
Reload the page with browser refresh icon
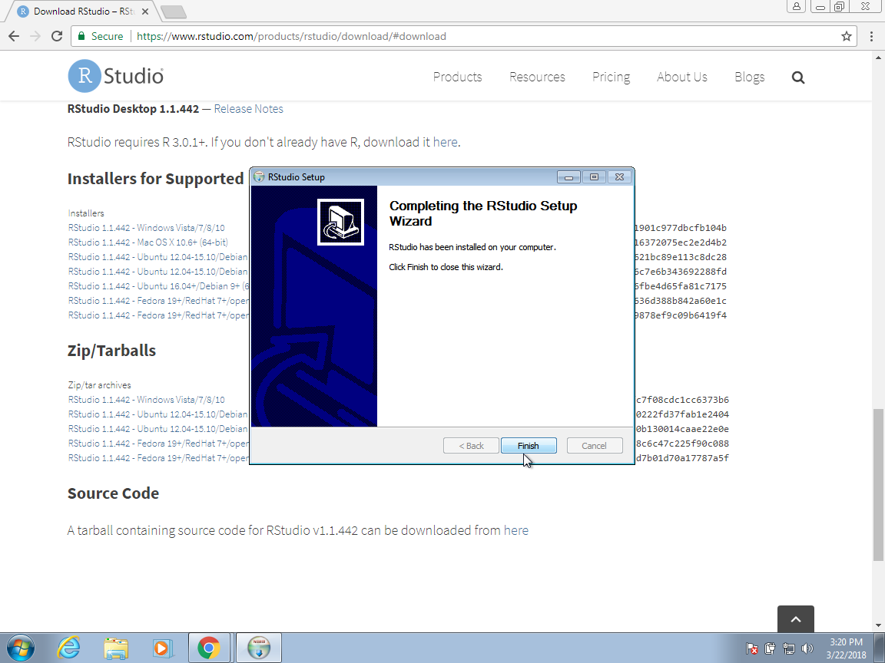56,36
